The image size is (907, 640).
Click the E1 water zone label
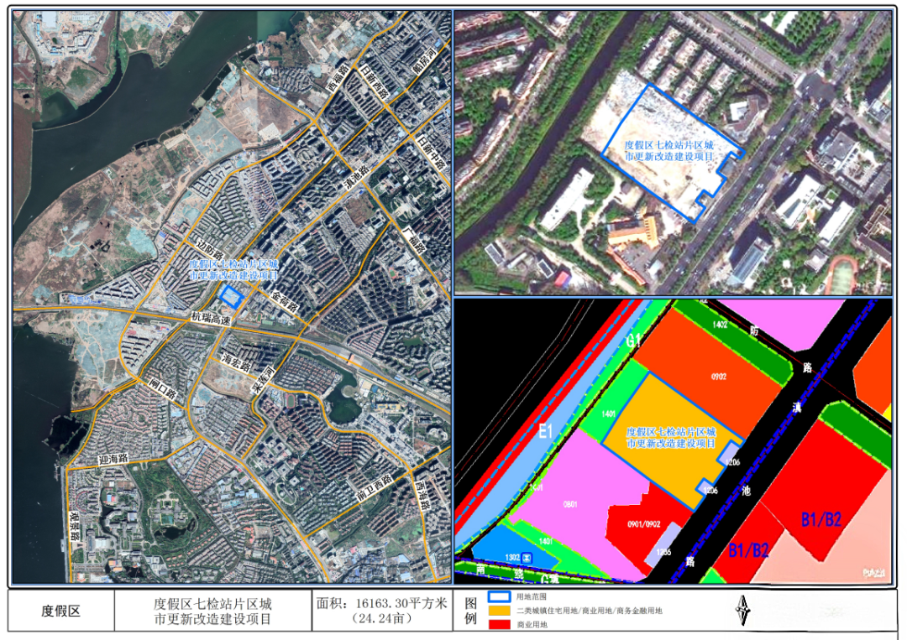544,432
